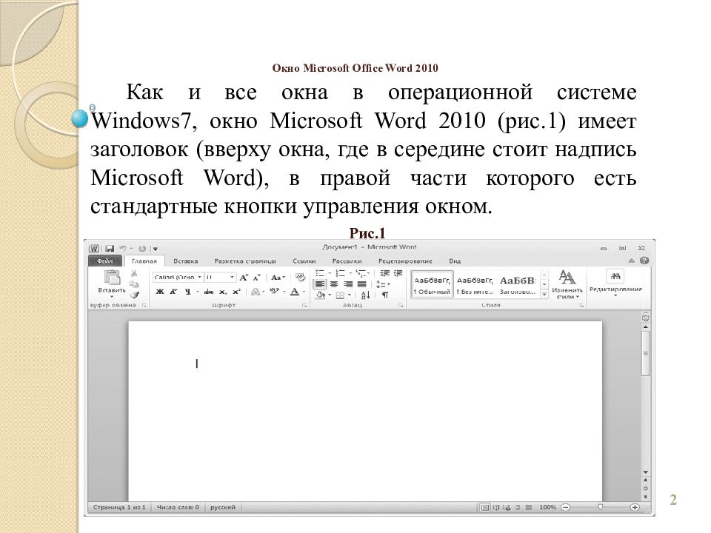Viewport: 711px width, 533px height.
Task: Click the Undo arrow icon
Action: tap(123, 249)
